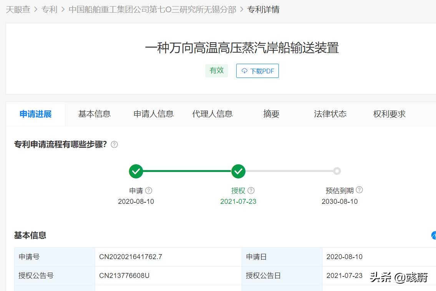The width and height of the screenshot is (436, 291).
Task: Click the 申请日 value 2020-08-10 in table
Action: point(345,257)
